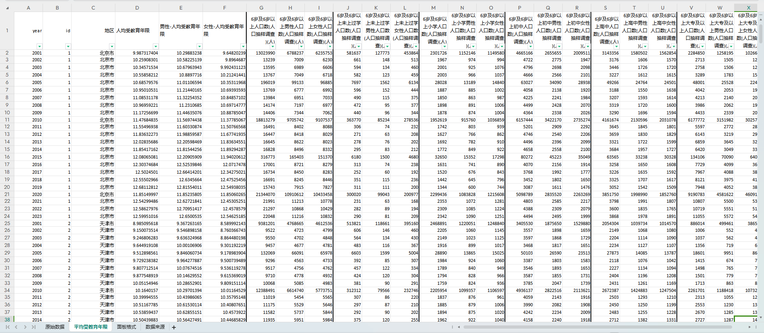
Task: Select cell with value 21344070
Action: click(x=261, y=194)
